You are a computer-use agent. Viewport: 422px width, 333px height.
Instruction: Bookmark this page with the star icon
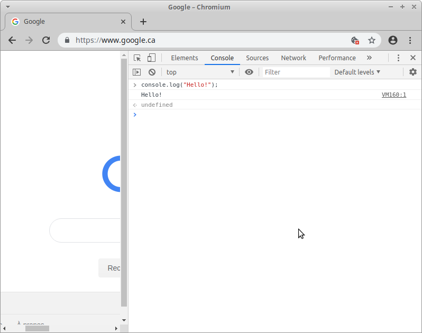pyautogui.click(x=372, y=40)
